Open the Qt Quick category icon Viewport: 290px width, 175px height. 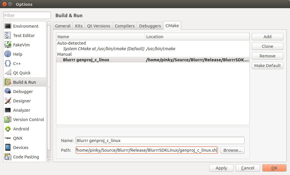(8, 73)
